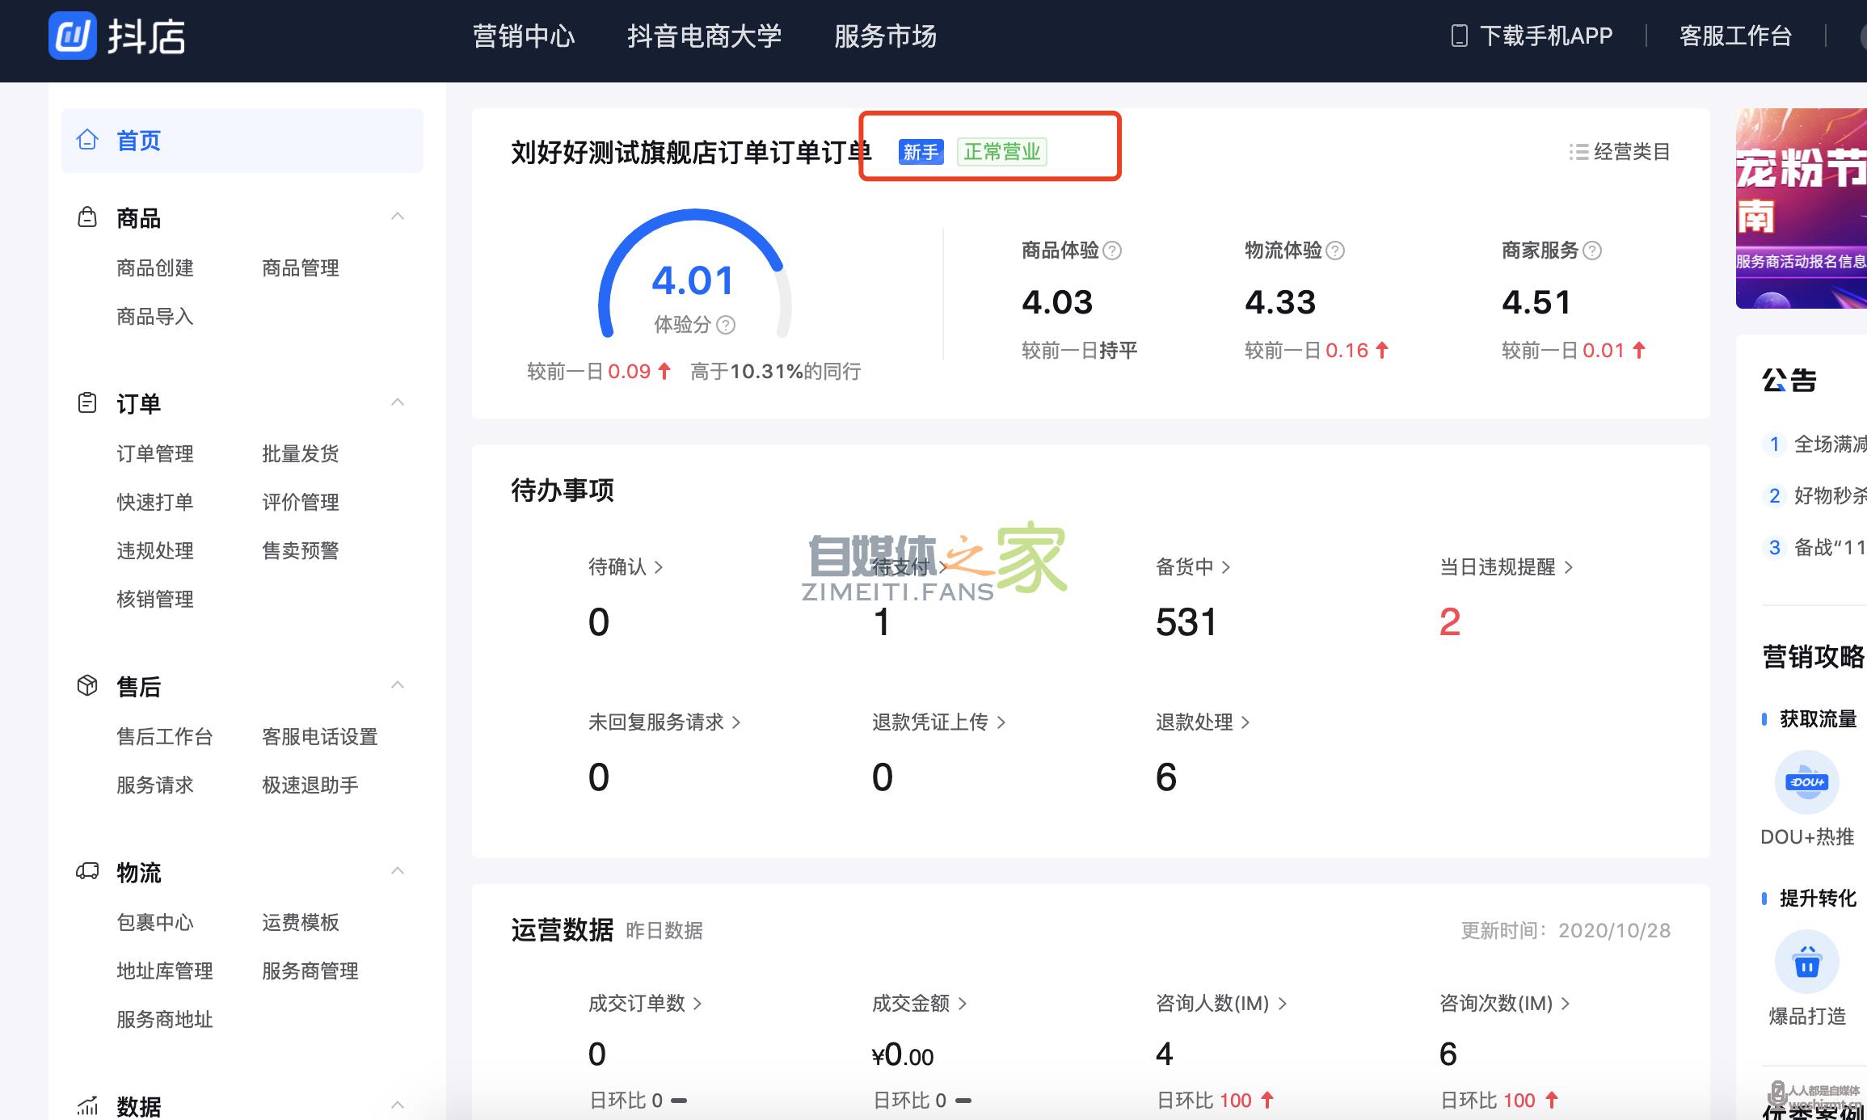Screen dimensions: 1867x1120
Task: Click the 售后 package icon in sidebar
Action: click(86, 685)
